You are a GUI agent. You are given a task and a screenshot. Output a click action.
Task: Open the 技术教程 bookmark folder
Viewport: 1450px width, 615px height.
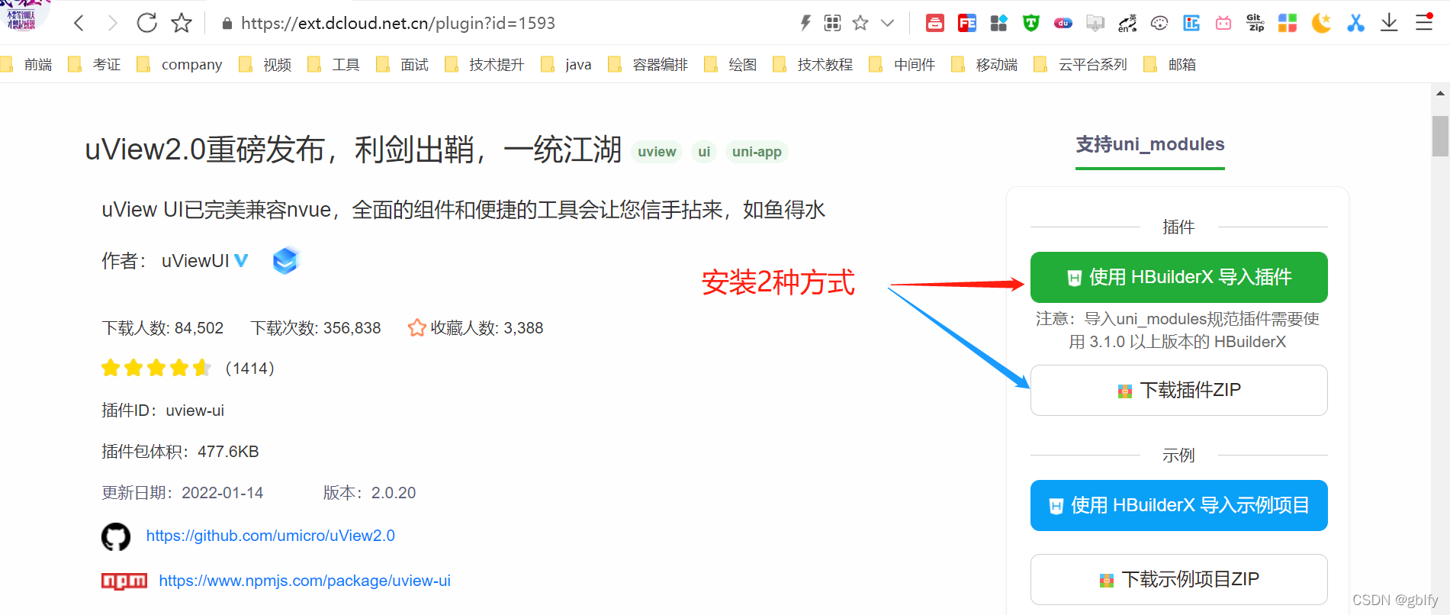pos(813,65)
